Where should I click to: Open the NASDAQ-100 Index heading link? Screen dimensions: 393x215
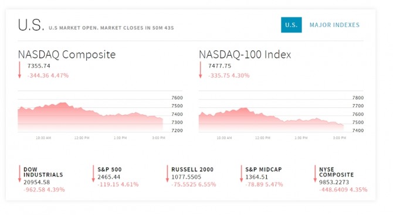[x=245, y=54]
